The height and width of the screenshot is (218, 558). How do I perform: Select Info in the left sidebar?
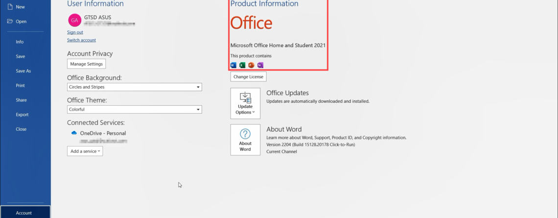(x=20, y=42)
